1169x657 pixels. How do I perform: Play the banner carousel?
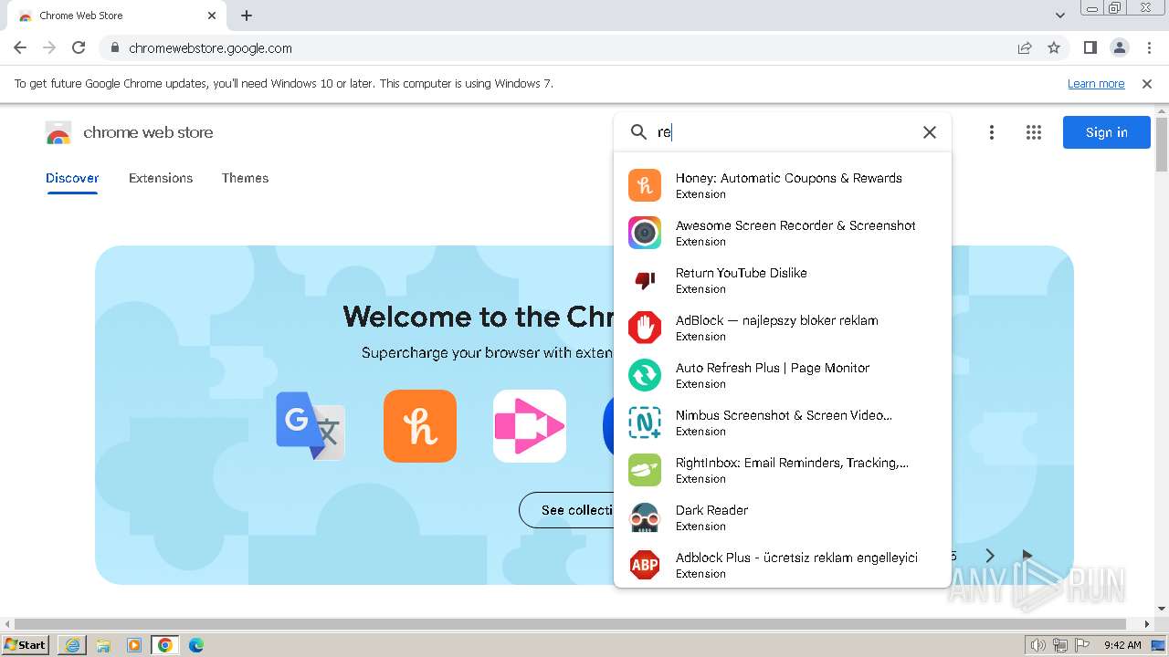pyautogui.click(x=1027, y=556)
